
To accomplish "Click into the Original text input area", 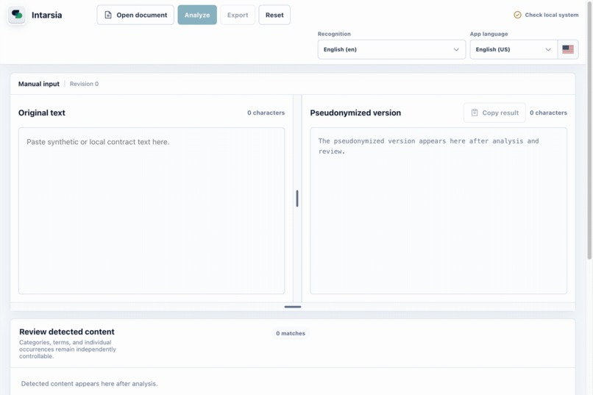I will tap(152, 210).
